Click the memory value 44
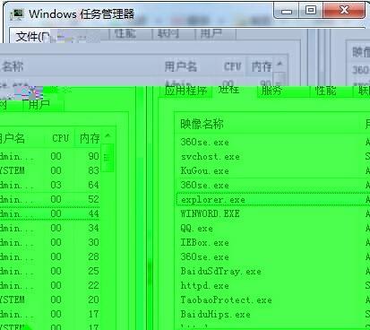The width and height of the screenshot is (370, 330). click(x=93, y=213)
